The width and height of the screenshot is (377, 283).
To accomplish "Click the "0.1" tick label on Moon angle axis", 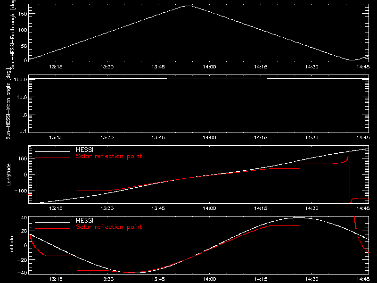I will point(23,131).
